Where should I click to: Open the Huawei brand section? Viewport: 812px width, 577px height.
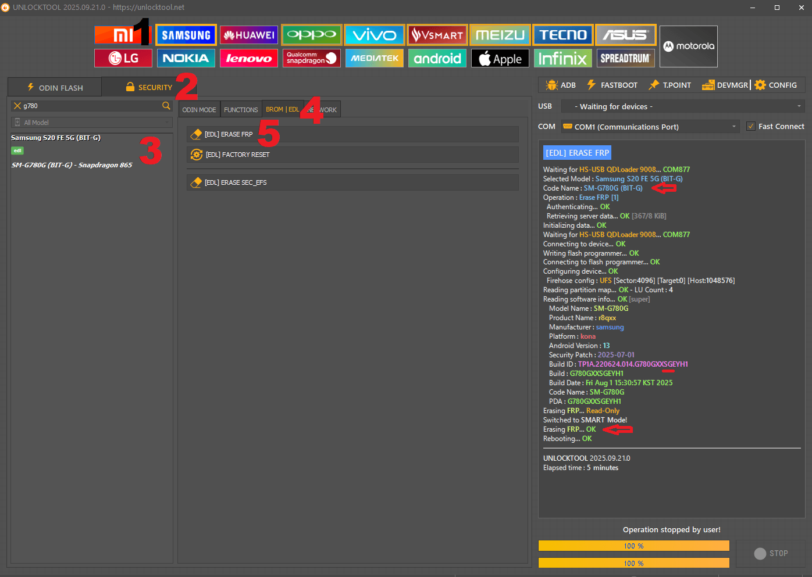coord(249,35)
